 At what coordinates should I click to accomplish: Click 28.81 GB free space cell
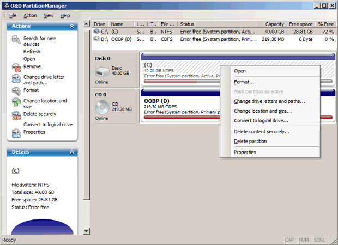[x=303, y=32]
